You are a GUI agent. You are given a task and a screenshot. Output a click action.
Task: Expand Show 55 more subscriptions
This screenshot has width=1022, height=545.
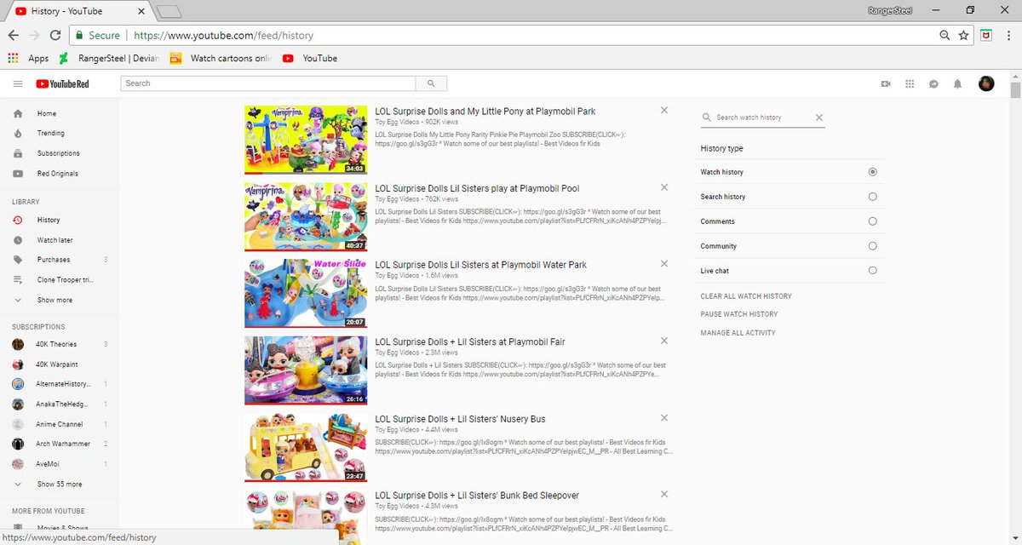(x=60, y=484)
